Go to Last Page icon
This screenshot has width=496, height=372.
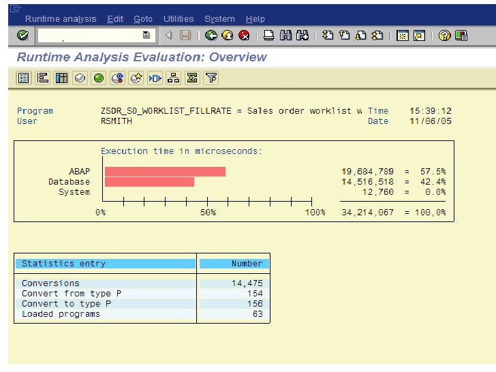point(377,35)
